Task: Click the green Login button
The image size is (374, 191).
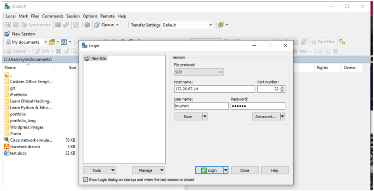Action: pyautogui.click(x=209, y=170)
